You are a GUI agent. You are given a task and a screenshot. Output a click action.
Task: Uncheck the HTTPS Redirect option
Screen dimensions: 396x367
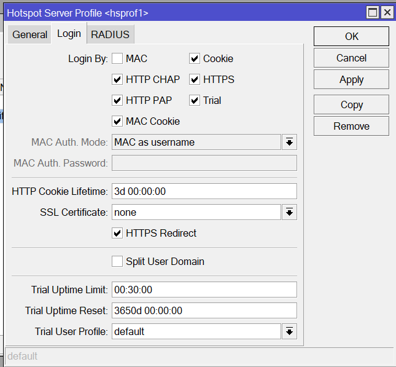pyautogui.click(x=117, y=233)
